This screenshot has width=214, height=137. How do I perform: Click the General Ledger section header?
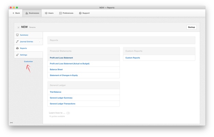click(x=84, y=85)
